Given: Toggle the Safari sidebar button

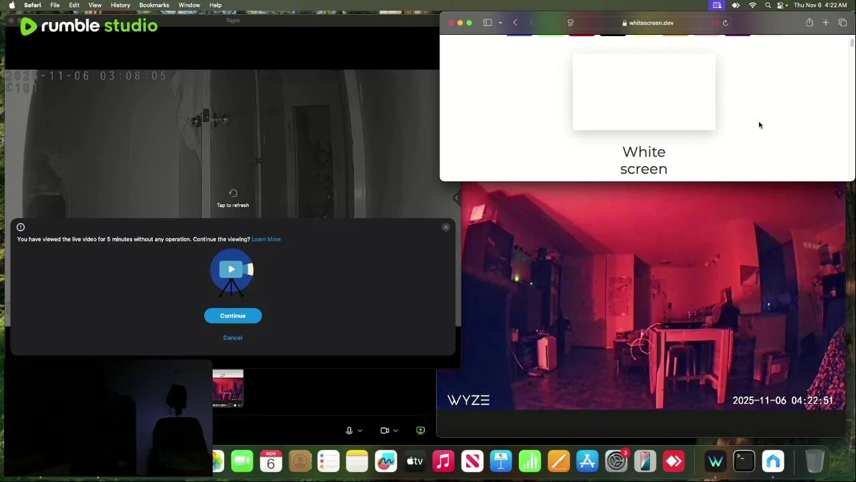Looking at the screenshot, I should pos(488,23).
